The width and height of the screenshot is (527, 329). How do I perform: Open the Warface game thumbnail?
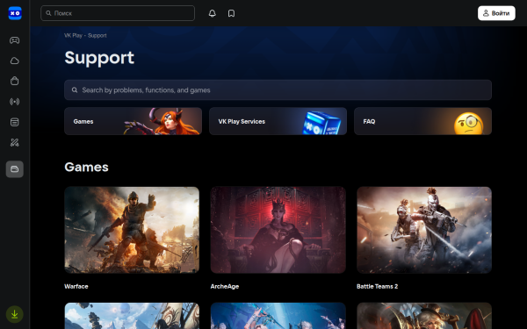132,230
